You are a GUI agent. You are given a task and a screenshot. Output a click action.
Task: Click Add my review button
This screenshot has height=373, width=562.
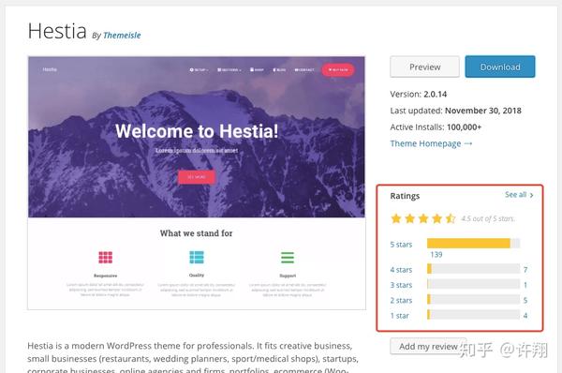(428, 347)
